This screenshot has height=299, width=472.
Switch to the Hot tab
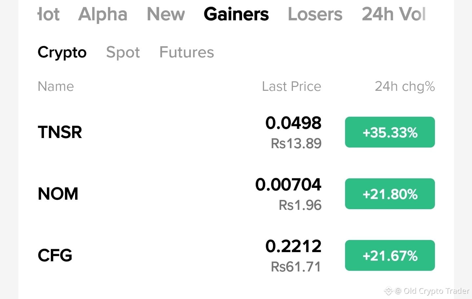tap(49, 14)
